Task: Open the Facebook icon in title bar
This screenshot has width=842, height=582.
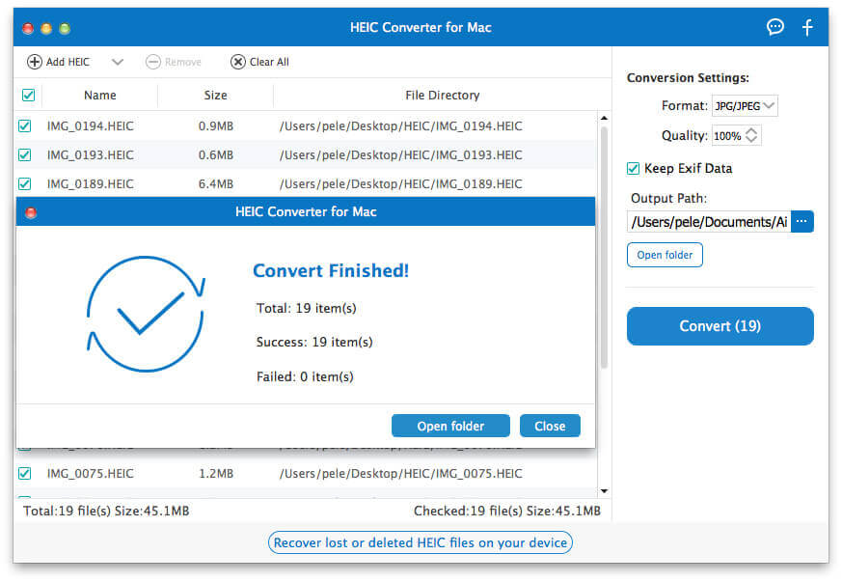Action: click(x=808, y=27)
